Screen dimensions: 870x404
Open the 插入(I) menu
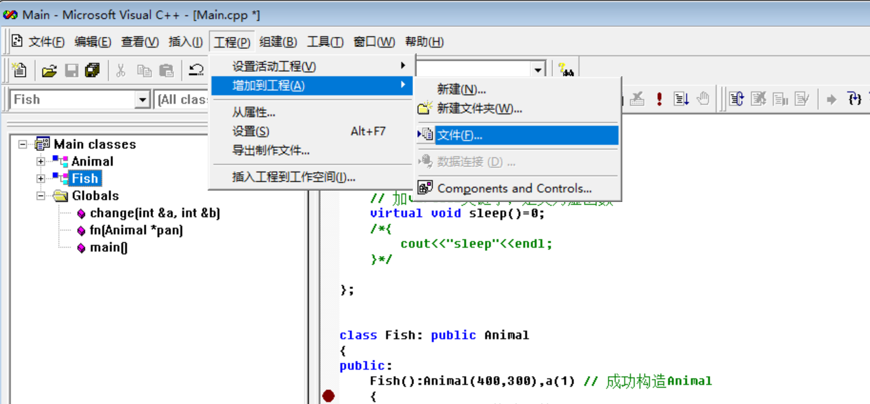coord(185,42)
